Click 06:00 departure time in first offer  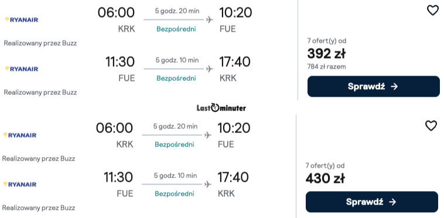pyautogui.click(x=116, y=13)
